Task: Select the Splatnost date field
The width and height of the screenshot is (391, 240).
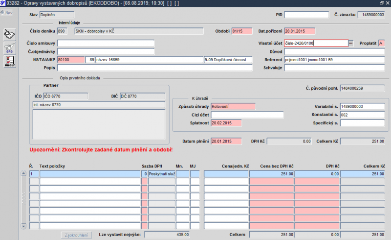Action: (226, 123)
